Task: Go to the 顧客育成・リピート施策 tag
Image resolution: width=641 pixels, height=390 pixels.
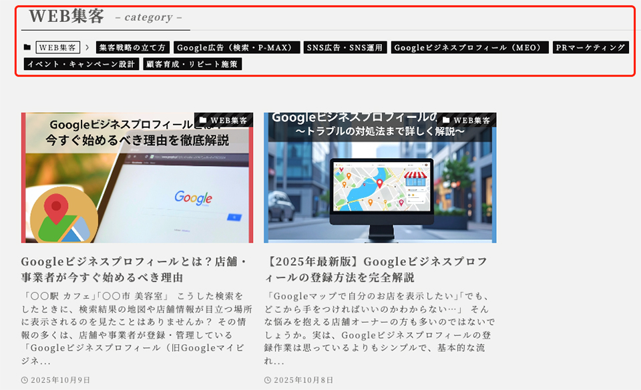Action: click(192, 64)
